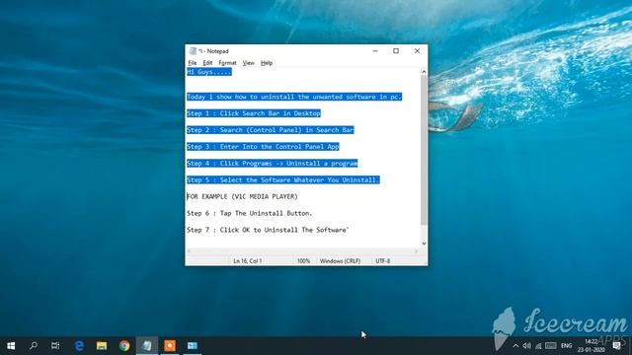Viewport: 632px width, 355px height.
Task: Click the 'Step 6 : Tap The Uninstall Button' line
Action: click(x=250, y=213)
